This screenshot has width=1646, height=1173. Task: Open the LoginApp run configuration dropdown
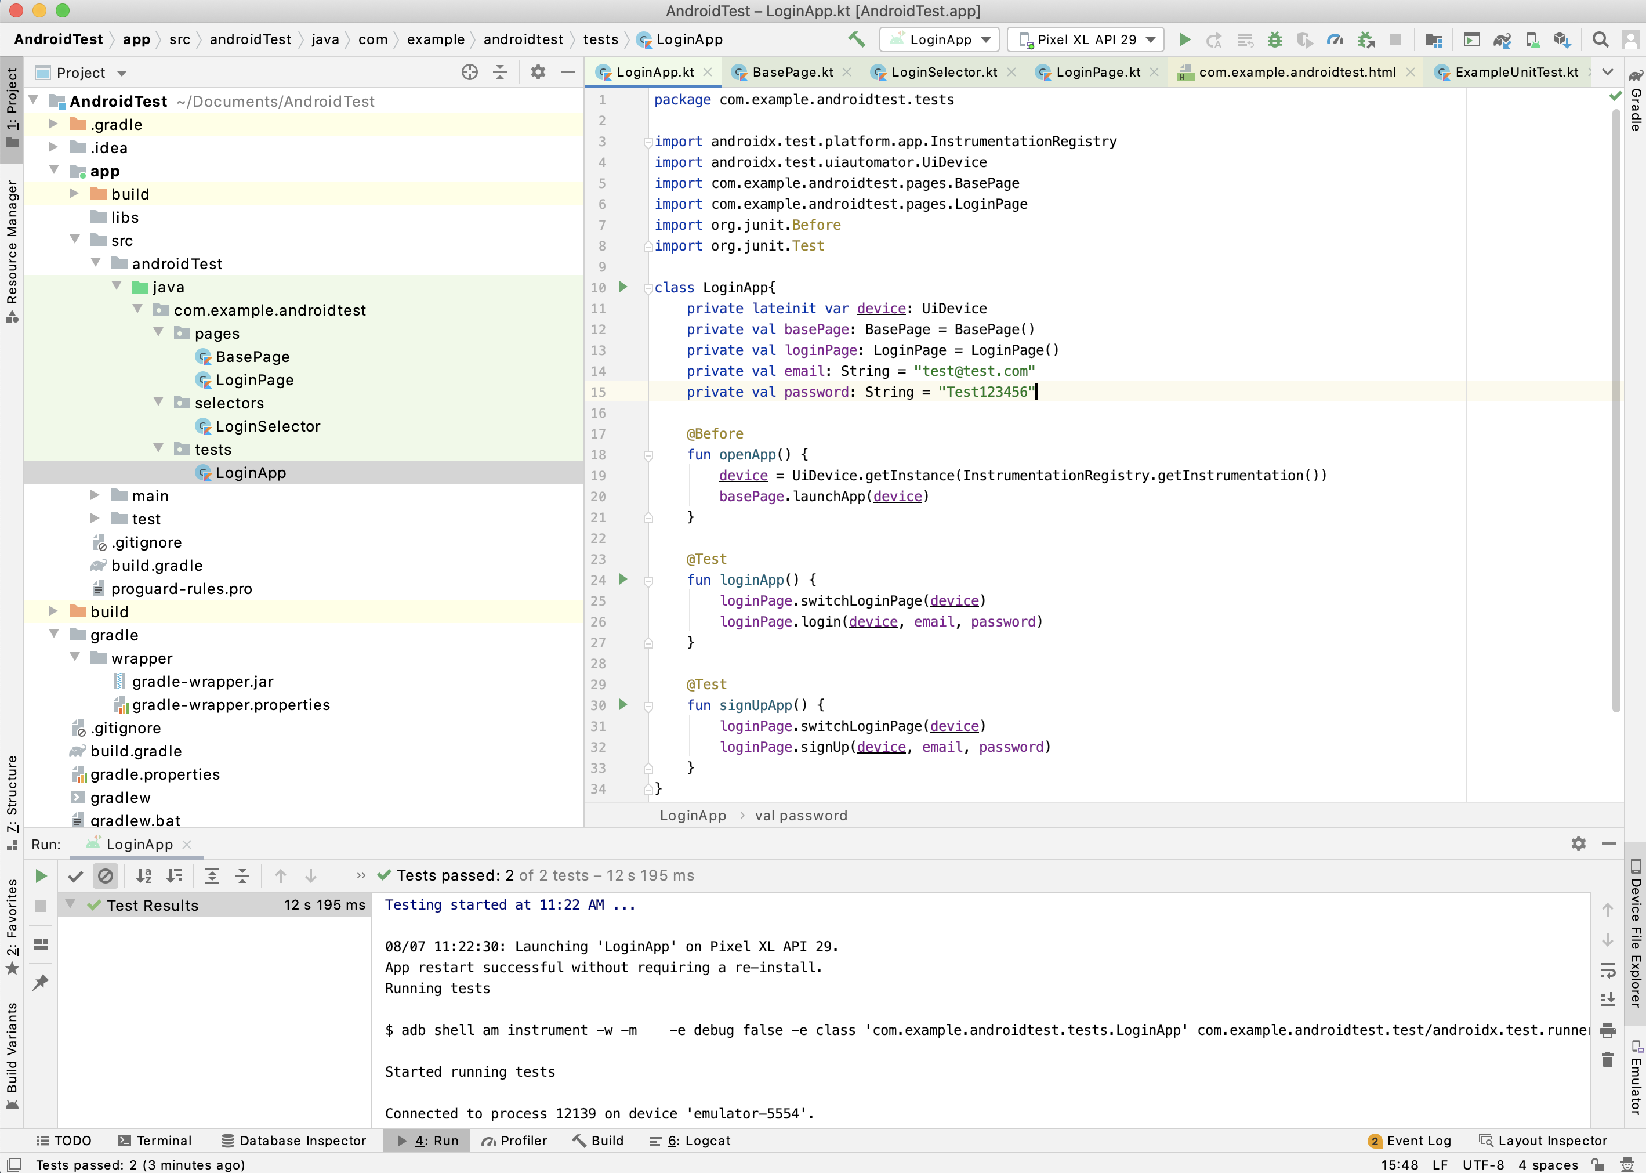point(939,39)
